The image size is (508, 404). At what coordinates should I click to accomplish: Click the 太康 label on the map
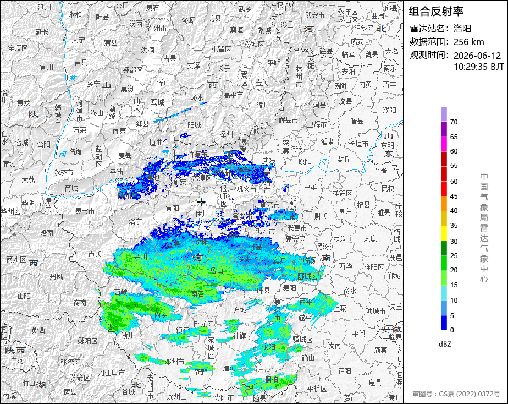(370, 239)
